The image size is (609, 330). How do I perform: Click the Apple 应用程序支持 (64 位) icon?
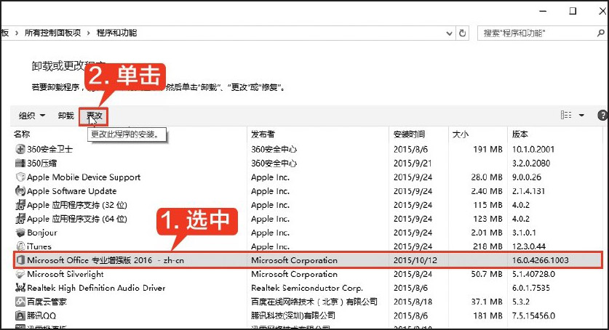tap(20, 219)
